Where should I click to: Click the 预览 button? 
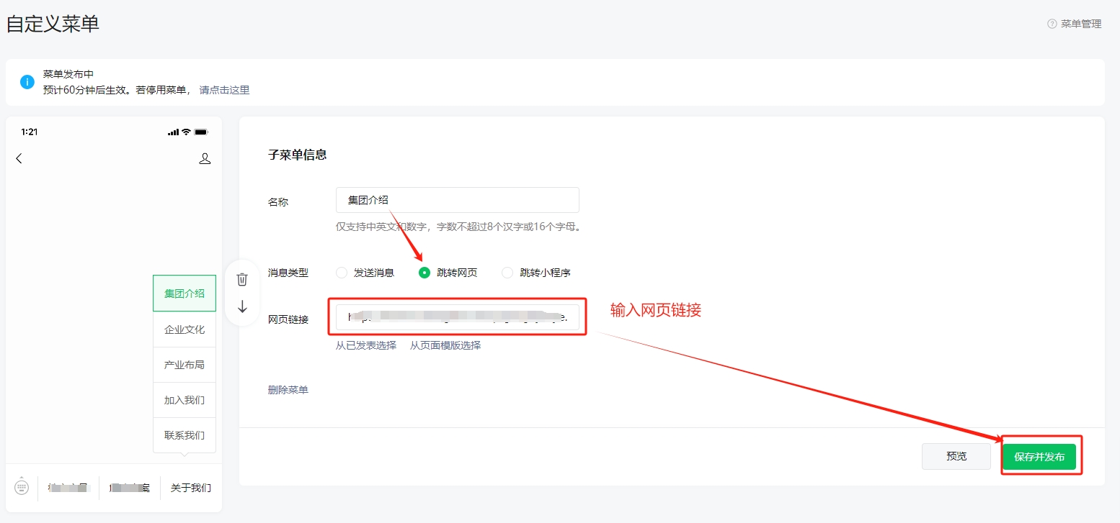point(956,457)
